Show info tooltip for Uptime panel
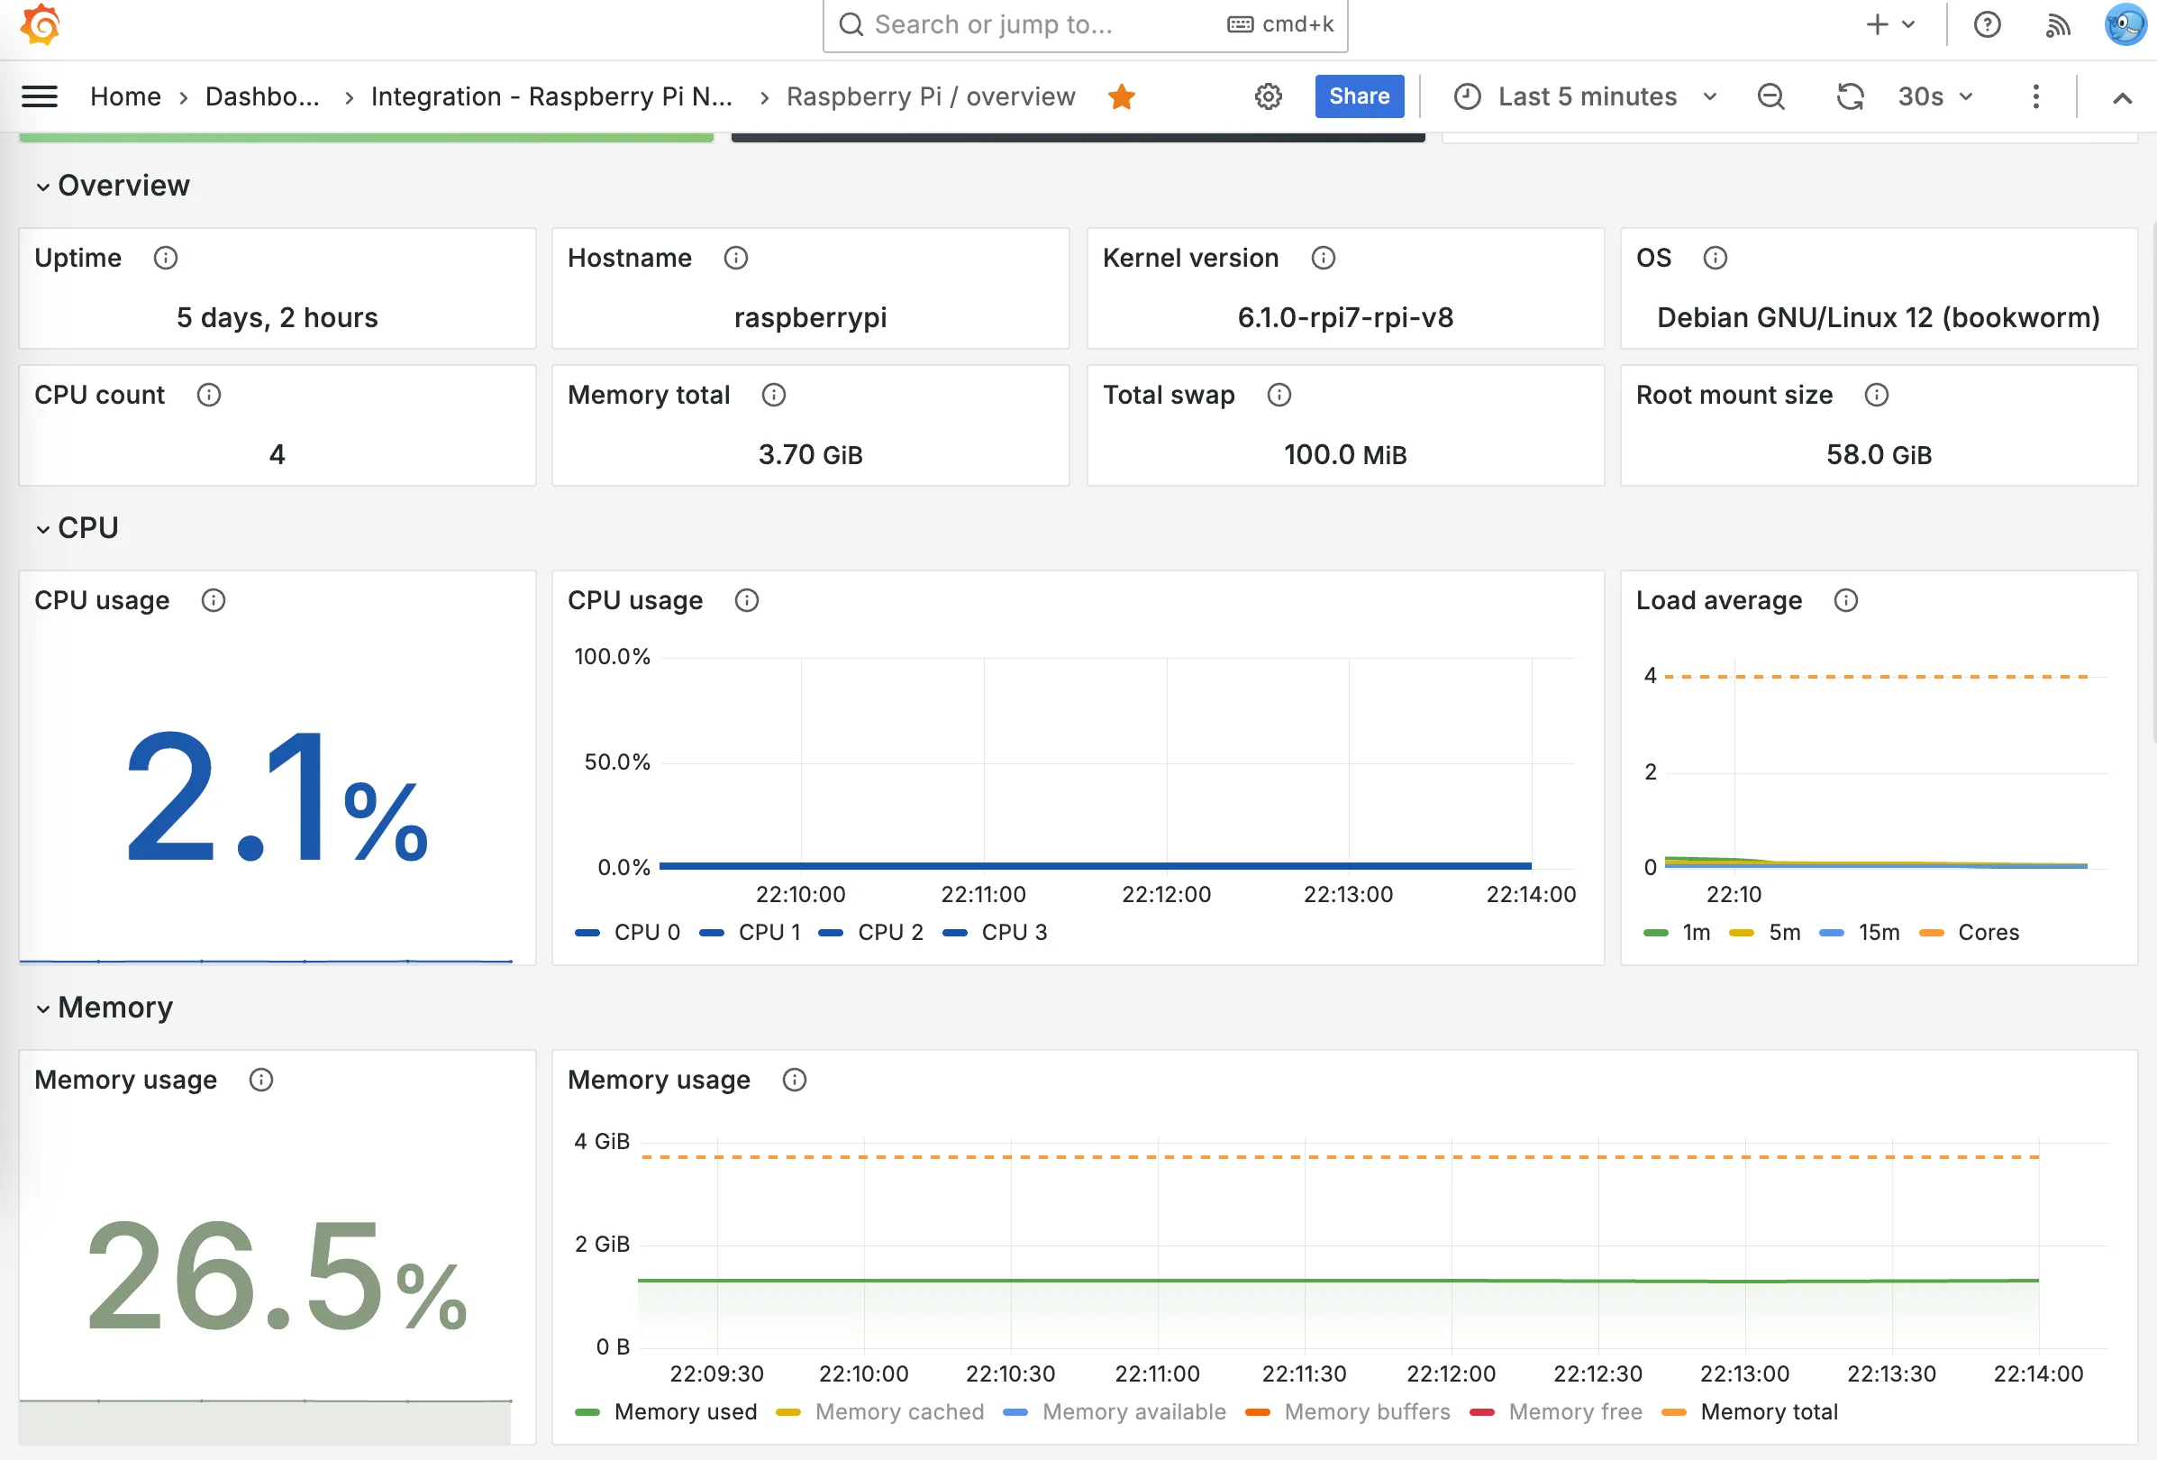 (165, 258)
